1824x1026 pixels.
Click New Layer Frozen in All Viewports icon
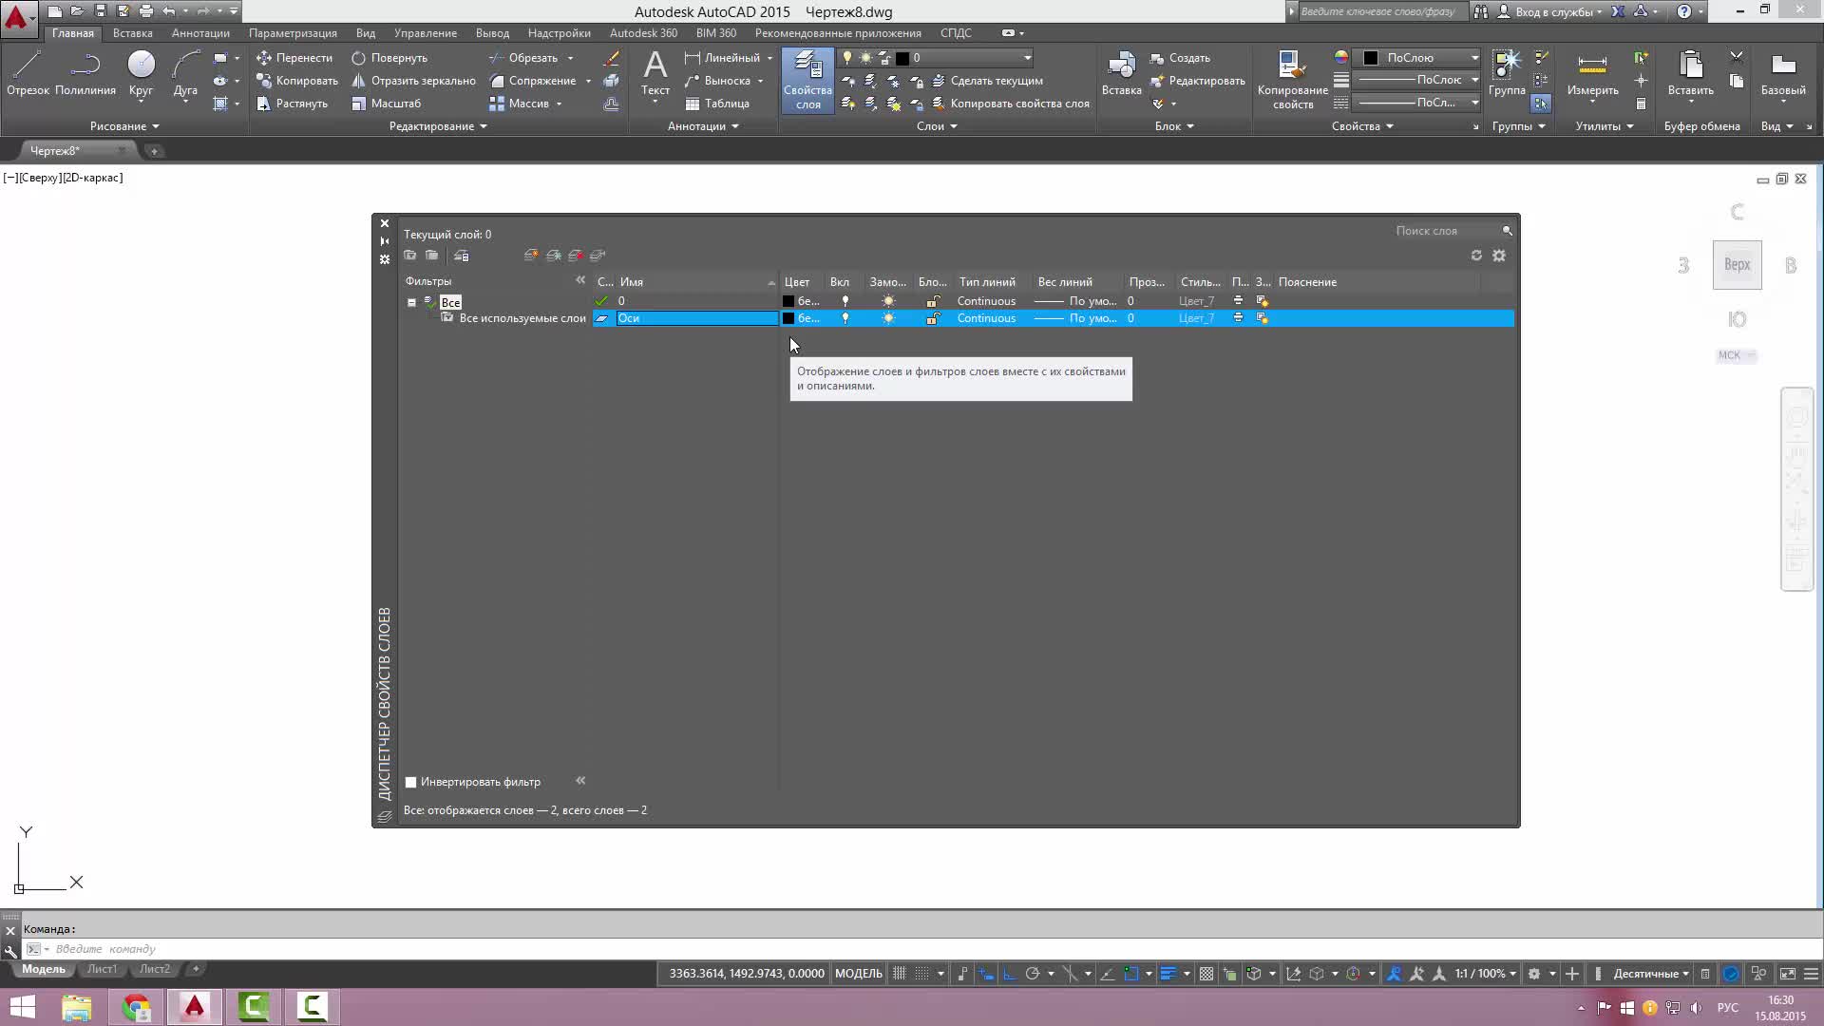[553, 256]
